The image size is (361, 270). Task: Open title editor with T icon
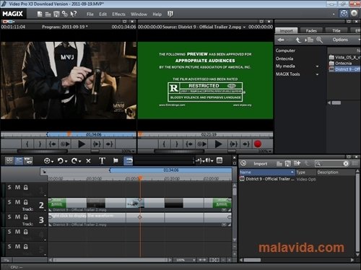click(103, 161)
